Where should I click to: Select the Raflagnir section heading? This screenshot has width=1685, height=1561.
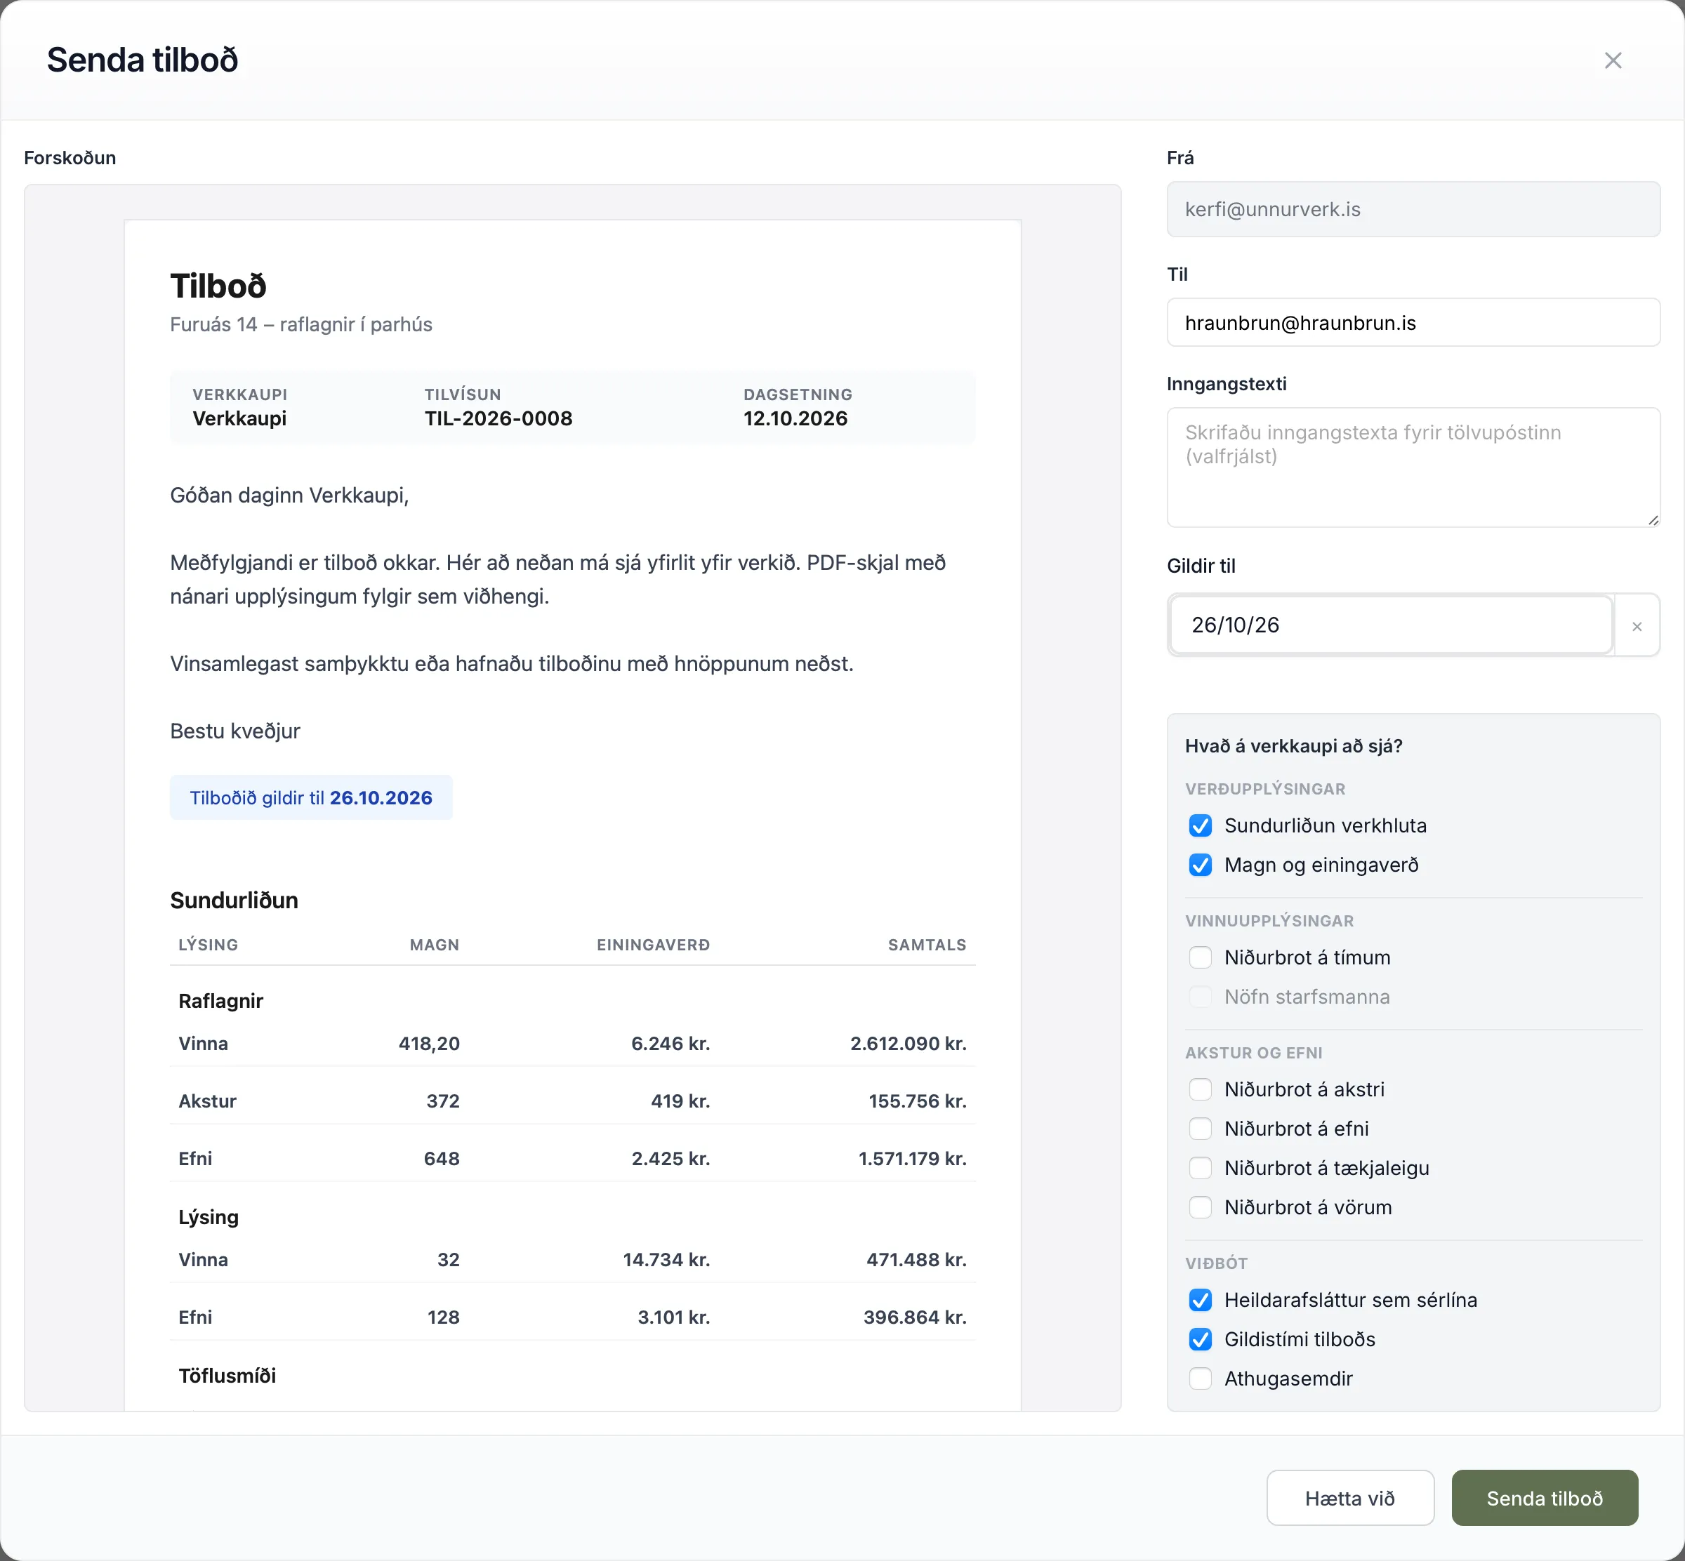[x=220, y=1001]
